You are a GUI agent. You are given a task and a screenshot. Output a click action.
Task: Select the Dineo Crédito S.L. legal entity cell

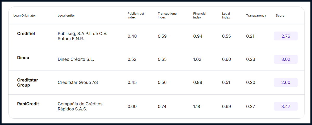click(76, 59)
